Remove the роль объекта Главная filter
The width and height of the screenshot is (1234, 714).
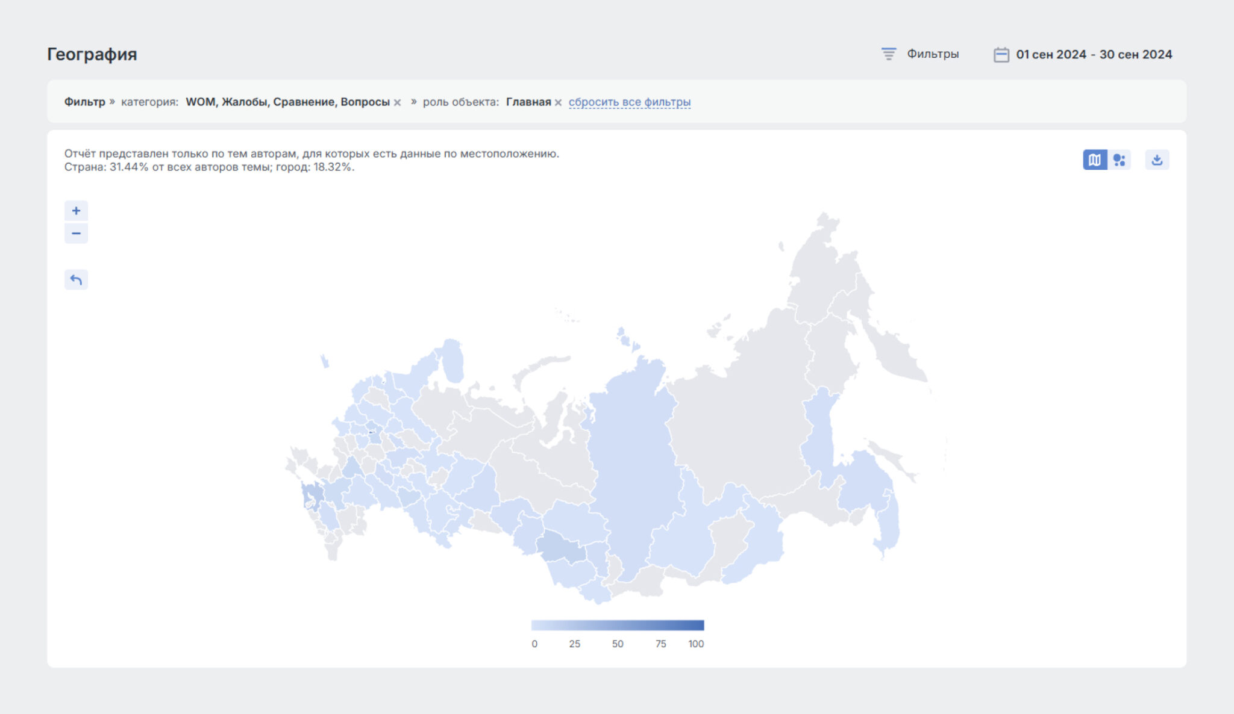558,102
